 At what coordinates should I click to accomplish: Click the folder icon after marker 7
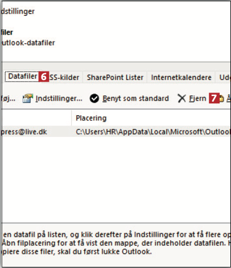(221, 98)
